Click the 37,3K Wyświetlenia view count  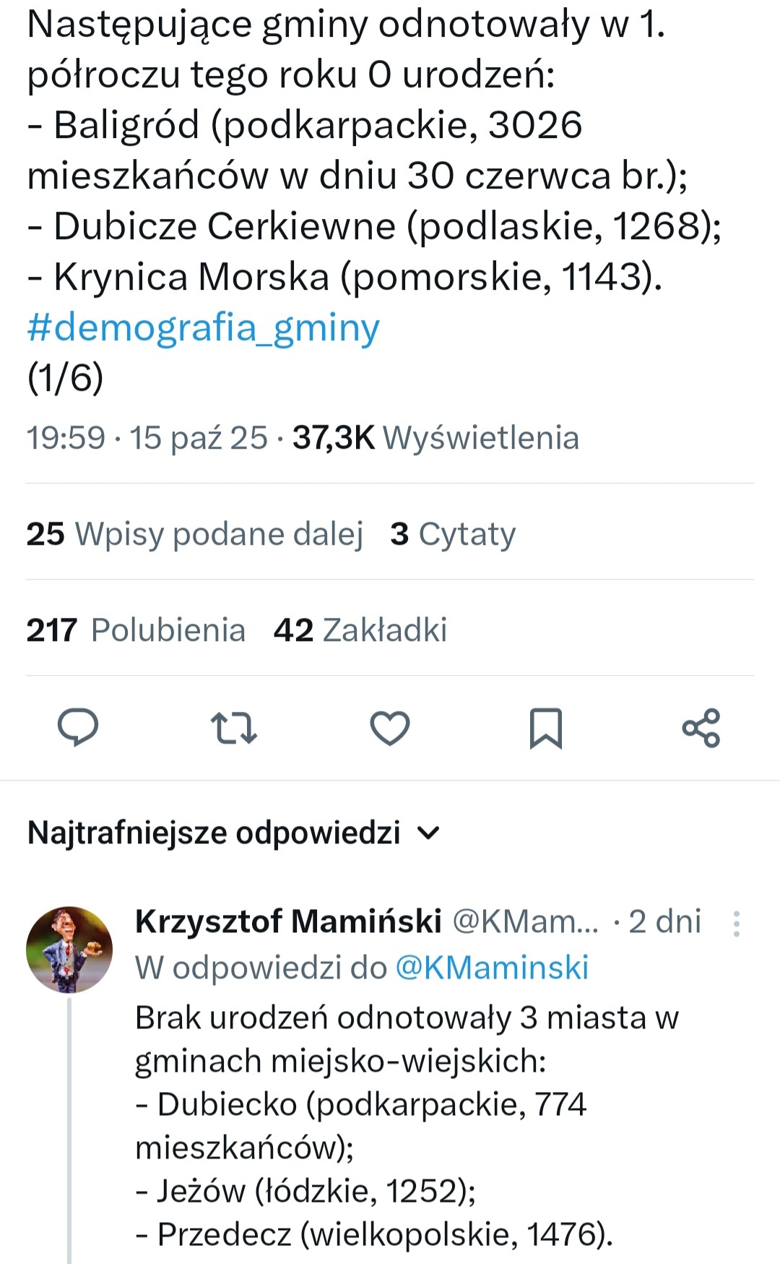click(x=435, y=438)
